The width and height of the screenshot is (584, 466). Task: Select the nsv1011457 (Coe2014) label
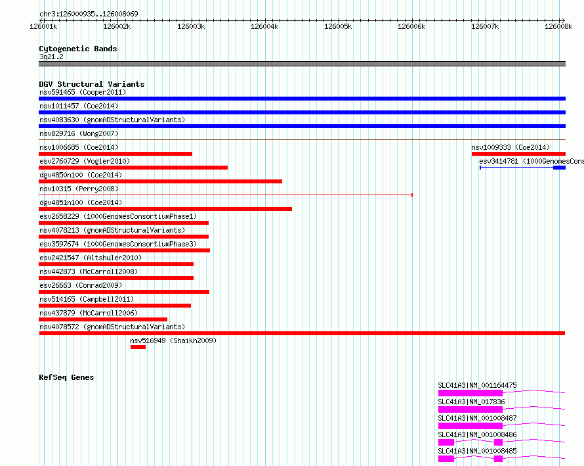tap(79, 106)
